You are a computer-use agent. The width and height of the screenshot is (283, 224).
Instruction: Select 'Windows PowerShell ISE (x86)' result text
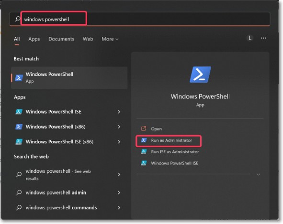point(59,142)
